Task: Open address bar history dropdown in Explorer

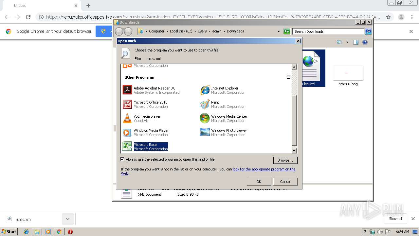Action: click(x=279, y=31)
